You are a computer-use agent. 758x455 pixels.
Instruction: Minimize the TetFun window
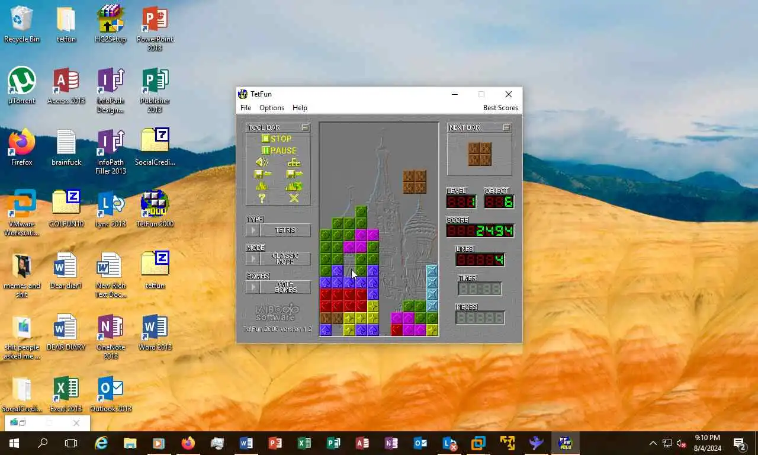(x=454, y=94)
